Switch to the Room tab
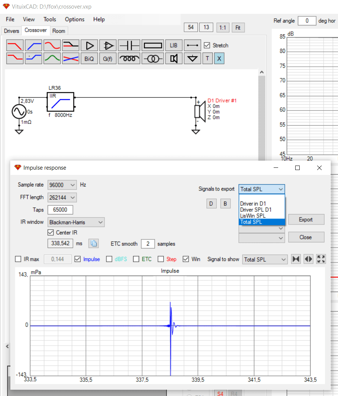 pos(59,31)
